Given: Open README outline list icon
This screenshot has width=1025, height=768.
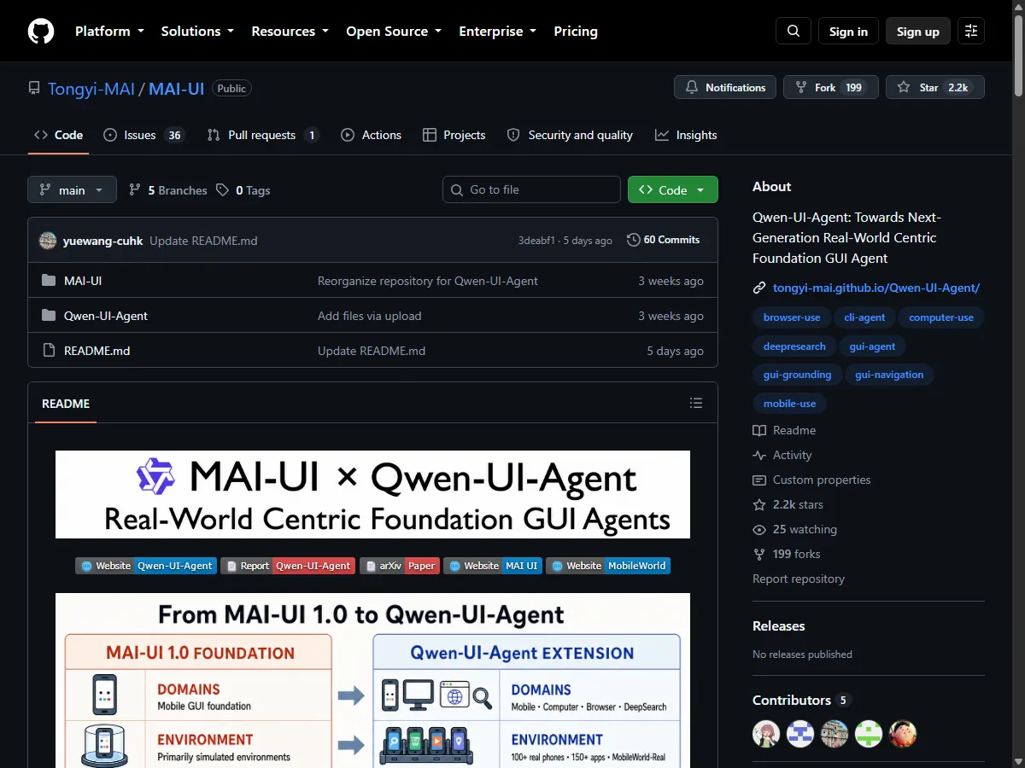Looking at the screenshot, I should 696,403.
